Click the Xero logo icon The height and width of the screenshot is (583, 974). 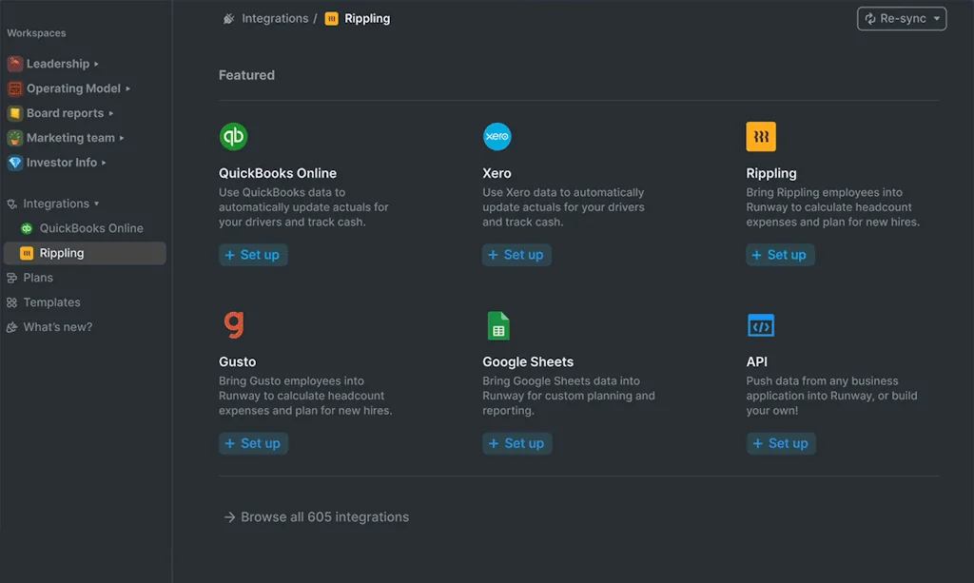coord(497,137)
